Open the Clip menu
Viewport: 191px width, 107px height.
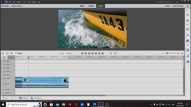(14, 2)
